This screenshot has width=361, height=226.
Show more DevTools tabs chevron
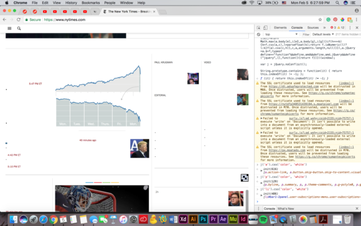point(324,27)
